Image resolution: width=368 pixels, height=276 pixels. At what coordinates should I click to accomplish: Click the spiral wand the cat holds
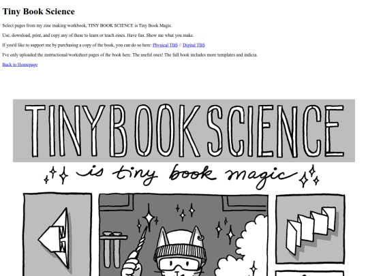[142, 242]
